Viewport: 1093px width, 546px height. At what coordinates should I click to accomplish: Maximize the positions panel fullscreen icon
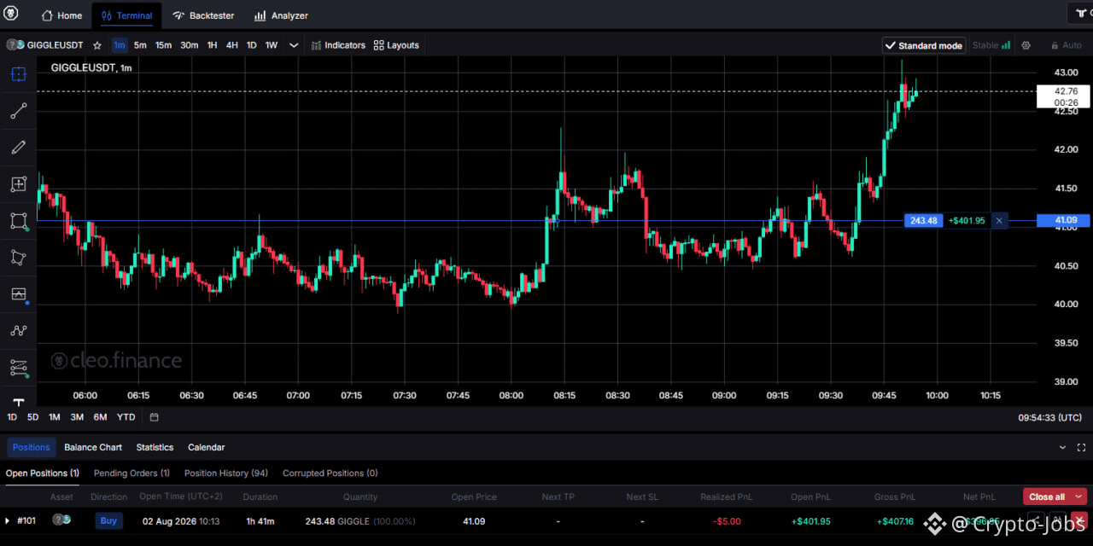pos(1080,447)
